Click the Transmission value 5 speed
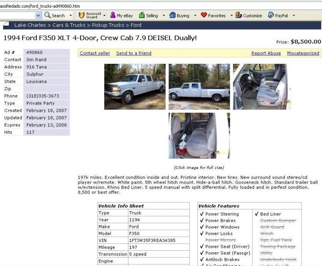Viewport: 322px width, 266px height. coord(138,254)
